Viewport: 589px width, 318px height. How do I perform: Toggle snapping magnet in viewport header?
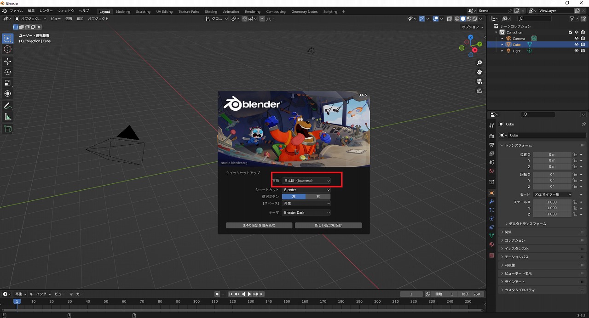245,19
